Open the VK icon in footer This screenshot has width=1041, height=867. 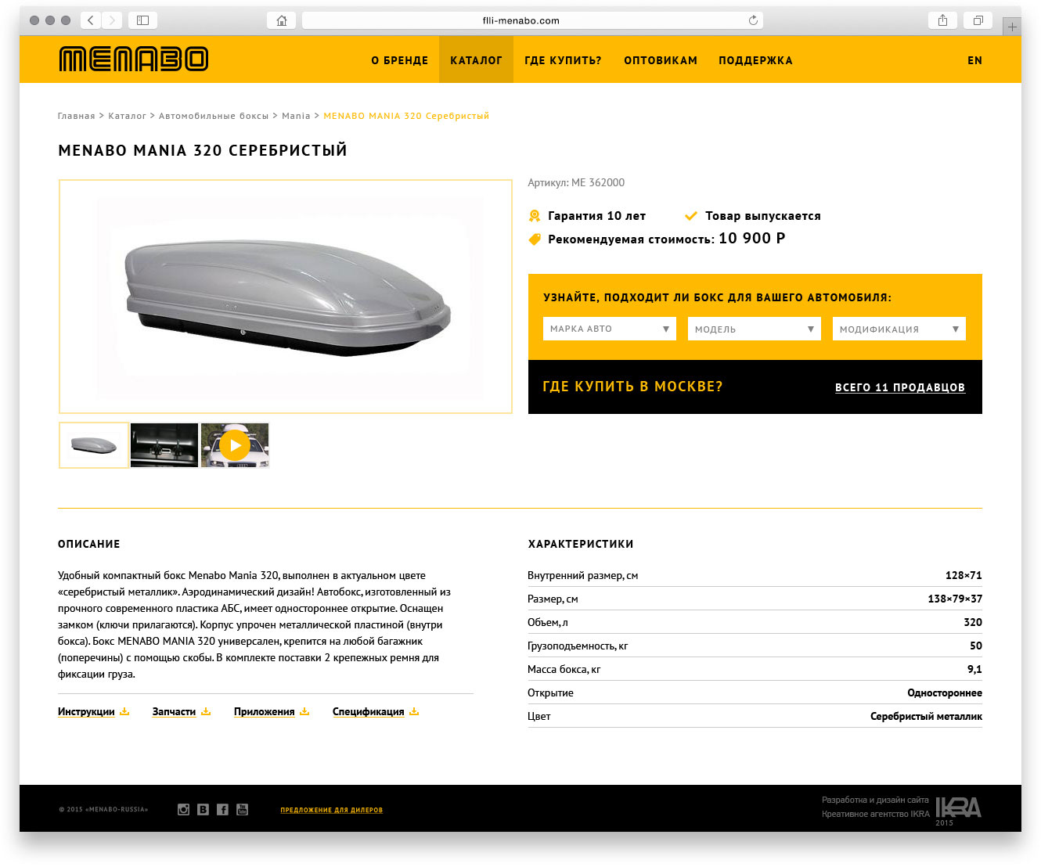click(203, 810)
